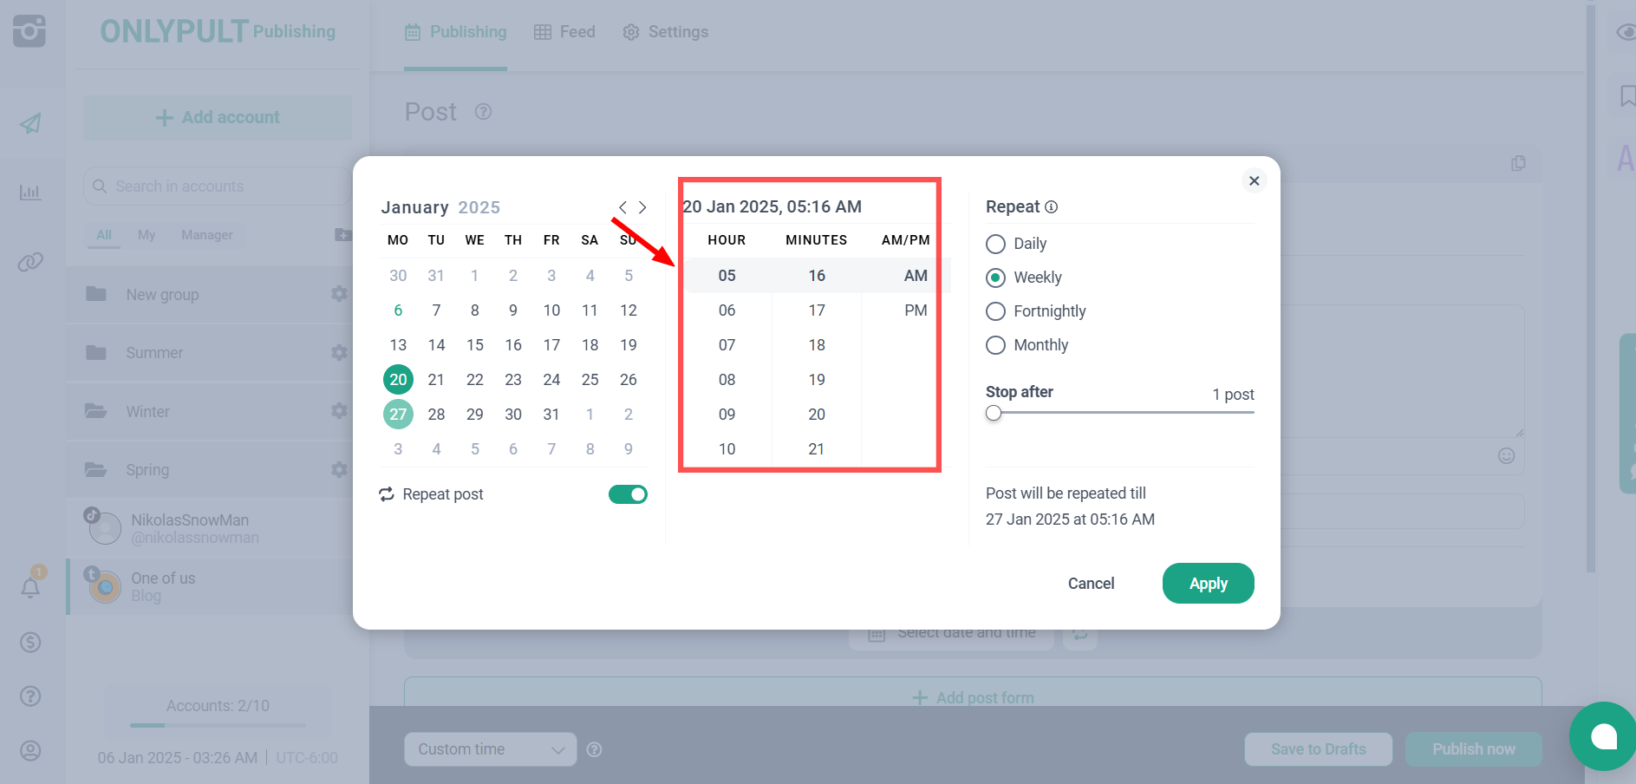This screenshot has height=784, width=1636.
Task: Choose Fortnightly repeat radio button
Action: [995, 311]
